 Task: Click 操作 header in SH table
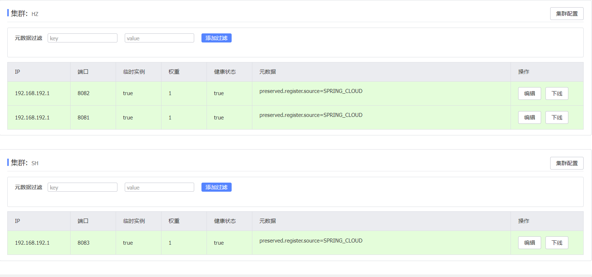[x=524, y=221]
